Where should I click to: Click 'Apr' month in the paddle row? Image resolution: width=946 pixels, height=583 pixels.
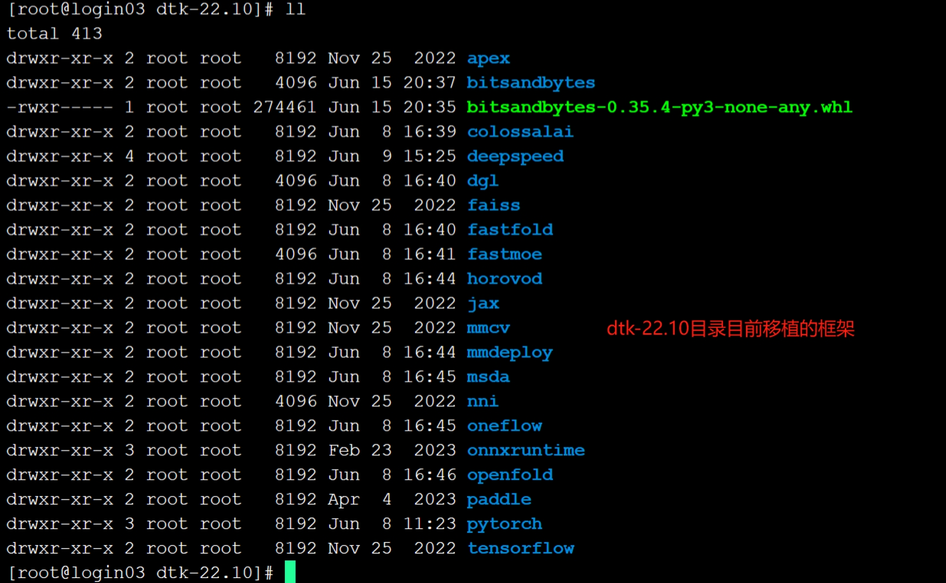pos(344,500)
